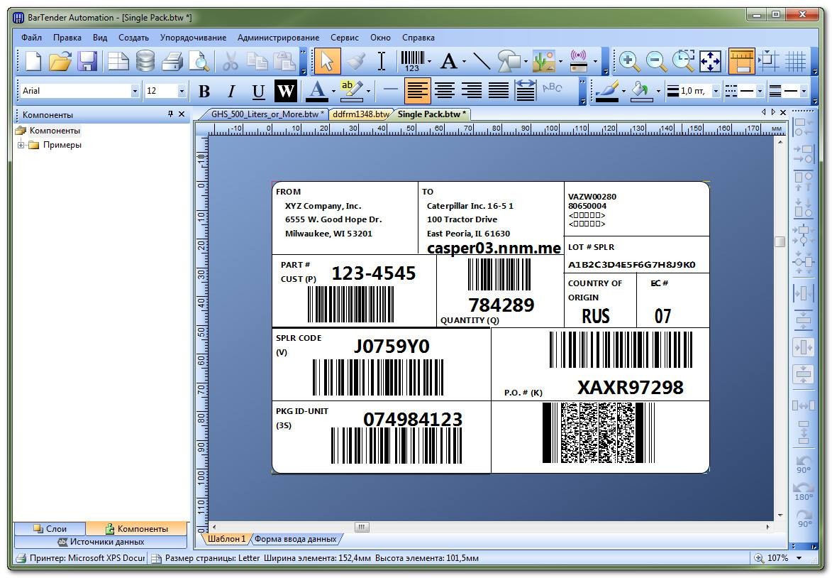
Task: Click the save diskette icon
Action: click(x=87, y=61)
